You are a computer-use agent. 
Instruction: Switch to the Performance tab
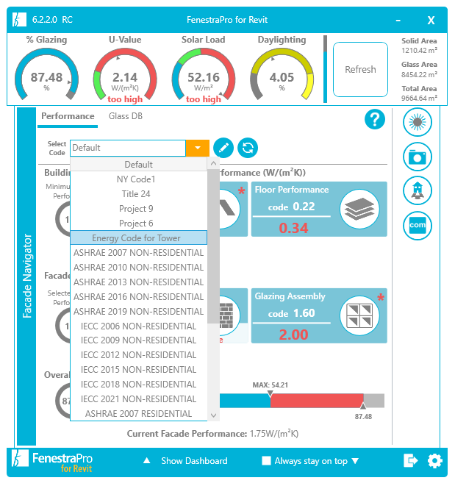(68, 116)
